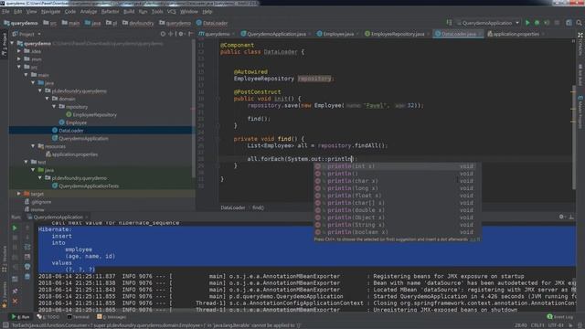Hide the Project panel with hide icon
Screen dimensions: 585x329
click(190, 34)
